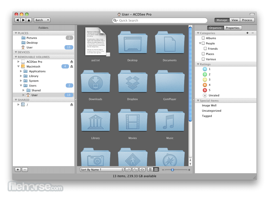The image size is (274, 199).
Task: Click the scroll down arrow
Action: [x=190, y=164]
